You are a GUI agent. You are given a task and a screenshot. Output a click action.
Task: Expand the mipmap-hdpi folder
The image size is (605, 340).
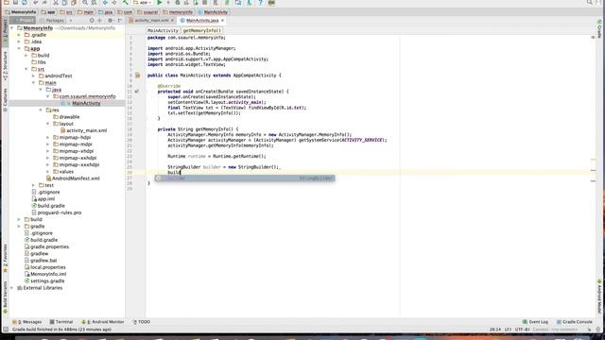pyautogui.click(x=48, y=138)
